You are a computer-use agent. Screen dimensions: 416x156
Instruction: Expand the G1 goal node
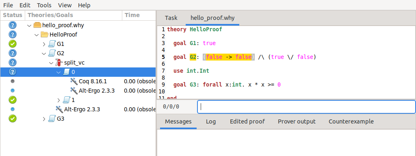[x=44, y=44]
